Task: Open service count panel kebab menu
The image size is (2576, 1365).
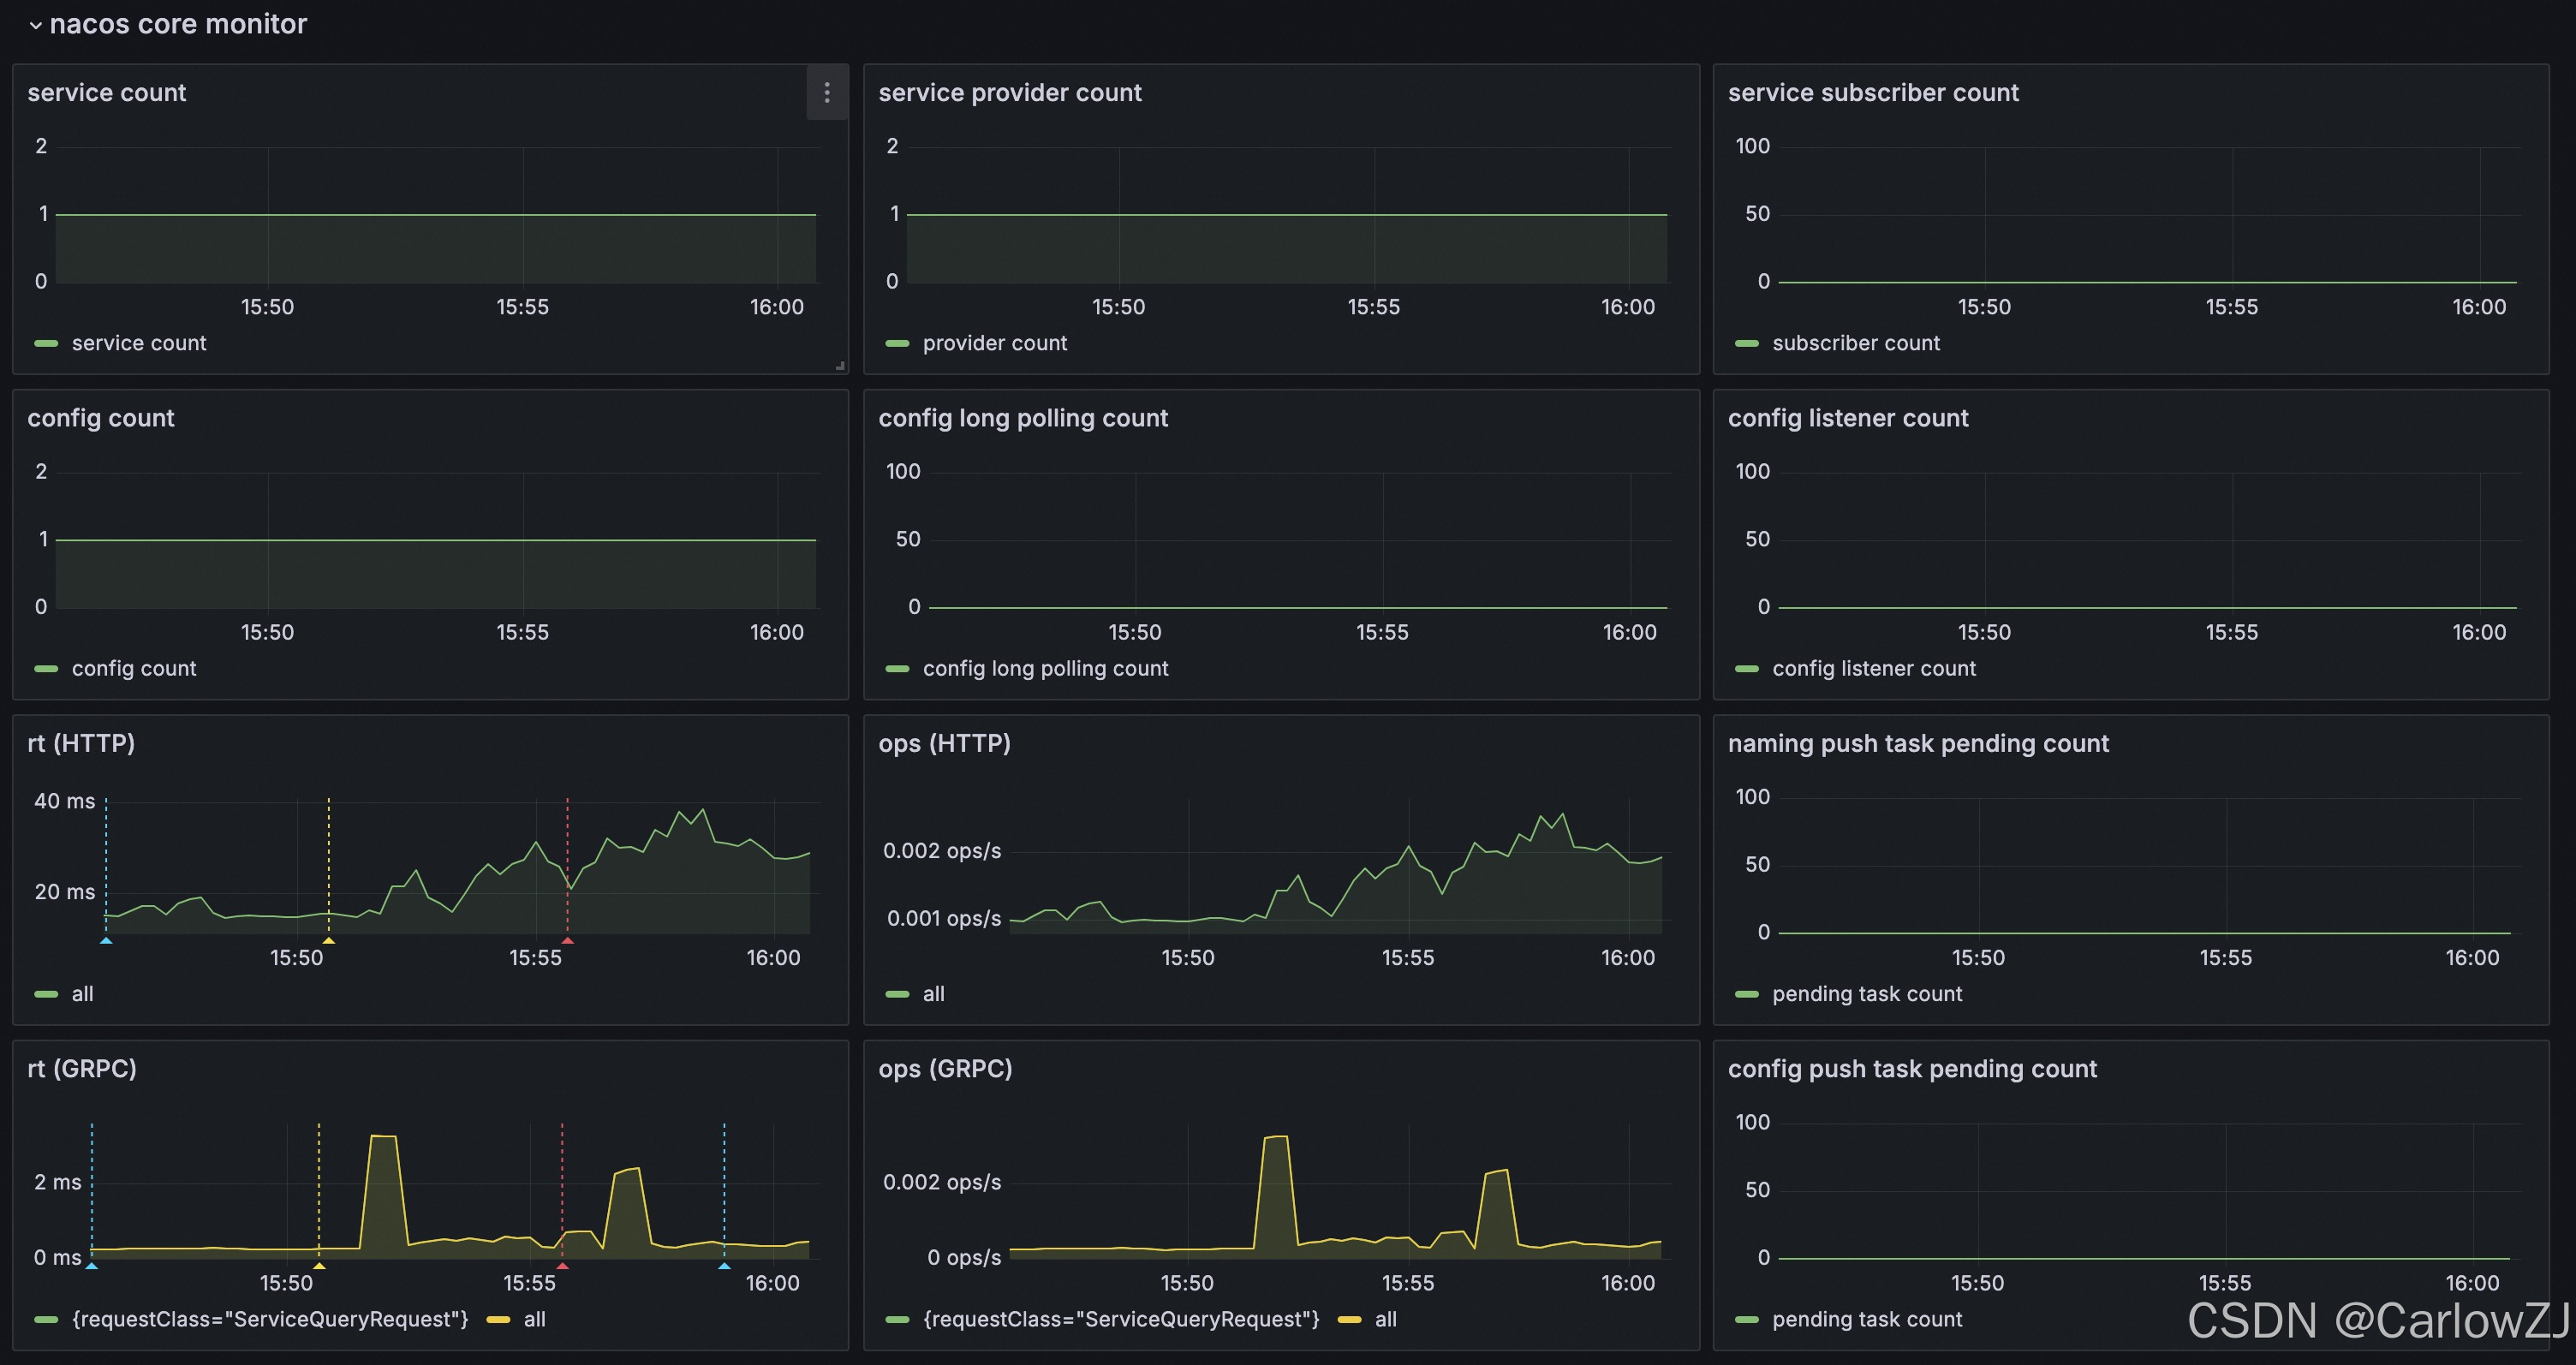Action: coord(826,93)
